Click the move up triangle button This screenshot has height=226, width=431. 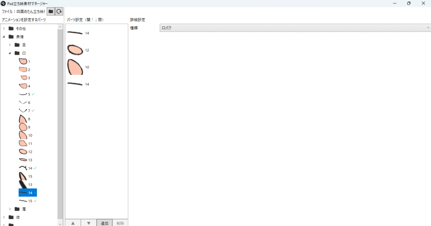tap(73, 223)
